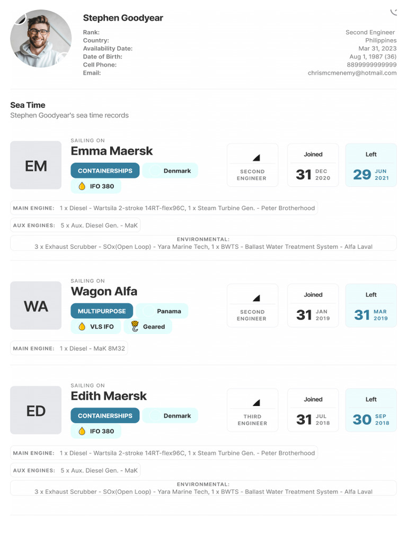Image resolution: width=407 pixels, height=542 pixels.
Task: Click the Joined 31 Jan 2019 date card
Action: click(x=313, y=305)
